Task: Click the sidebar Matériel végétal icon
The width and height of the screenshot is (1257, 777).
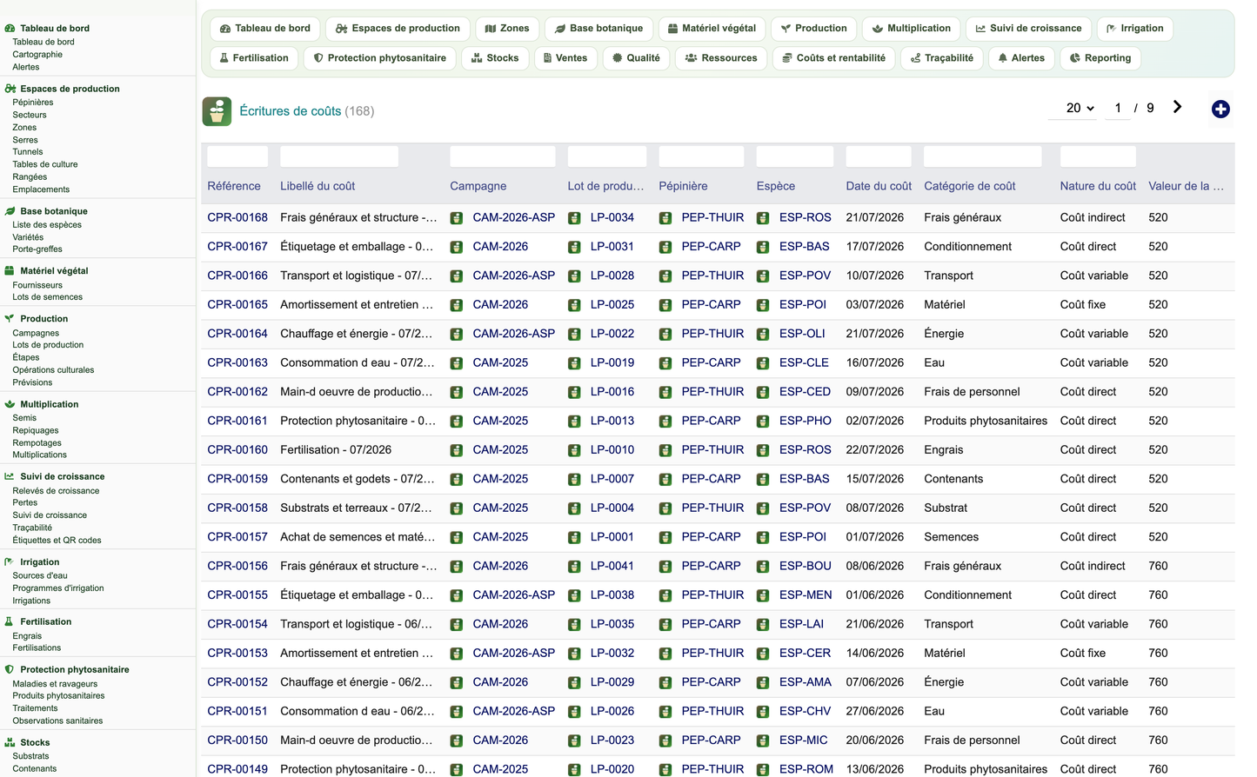Action: pyautogui.click(x=10, y=270)
